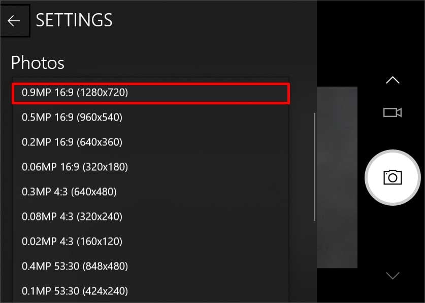The height and width of the screenshot is (303, 425).
Task: Click the down chevron below the shutter button
Action: (x=393, y=276)
